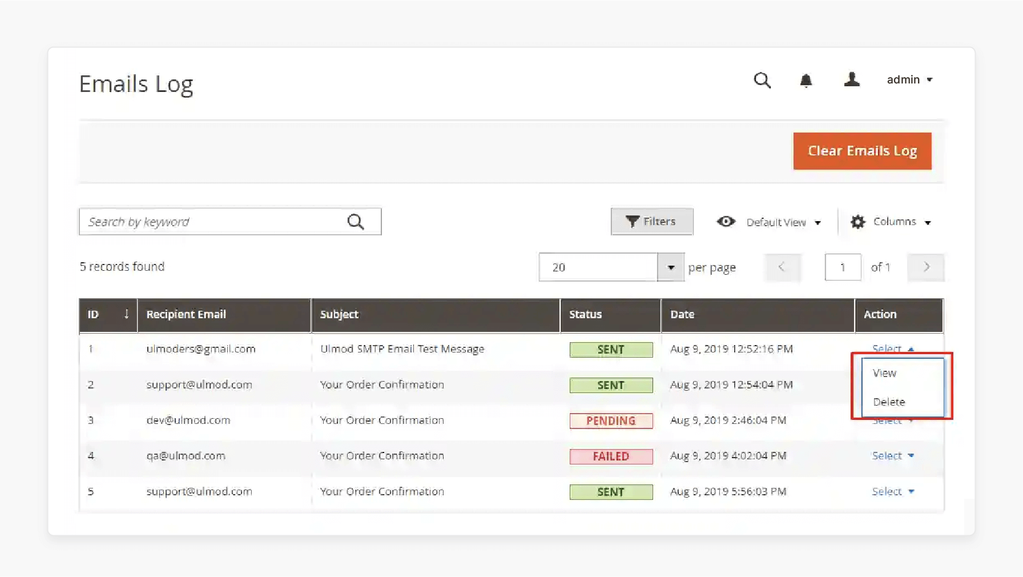Click the PENDING status badge

(x=611, y=421)
